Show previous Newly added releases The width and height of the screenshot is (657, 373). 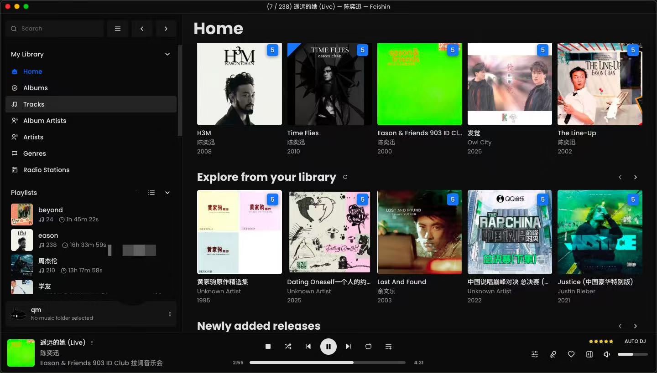pos(620,326)
